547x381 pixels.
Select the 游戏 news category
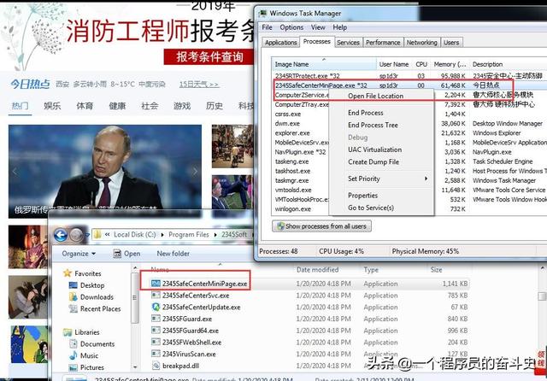182,106
